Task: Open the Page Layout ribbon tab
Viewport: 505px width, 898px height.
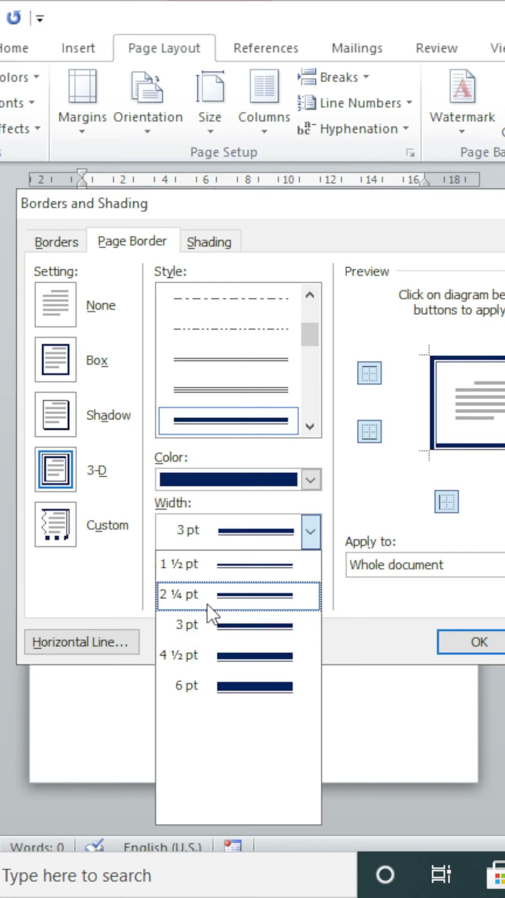Action: [164, 48]
